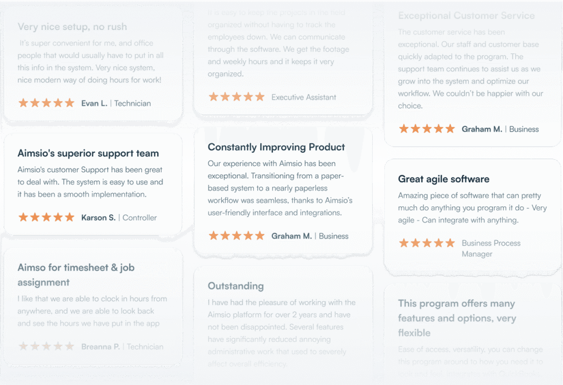This screenshot has height=385, width=563.
Task: Click "Constantly Improving Product" heading
Action: coord(276,147)
